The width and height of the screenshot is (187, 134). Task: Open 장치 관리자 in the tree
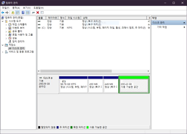pyautogui.click(x=18, y=42)
